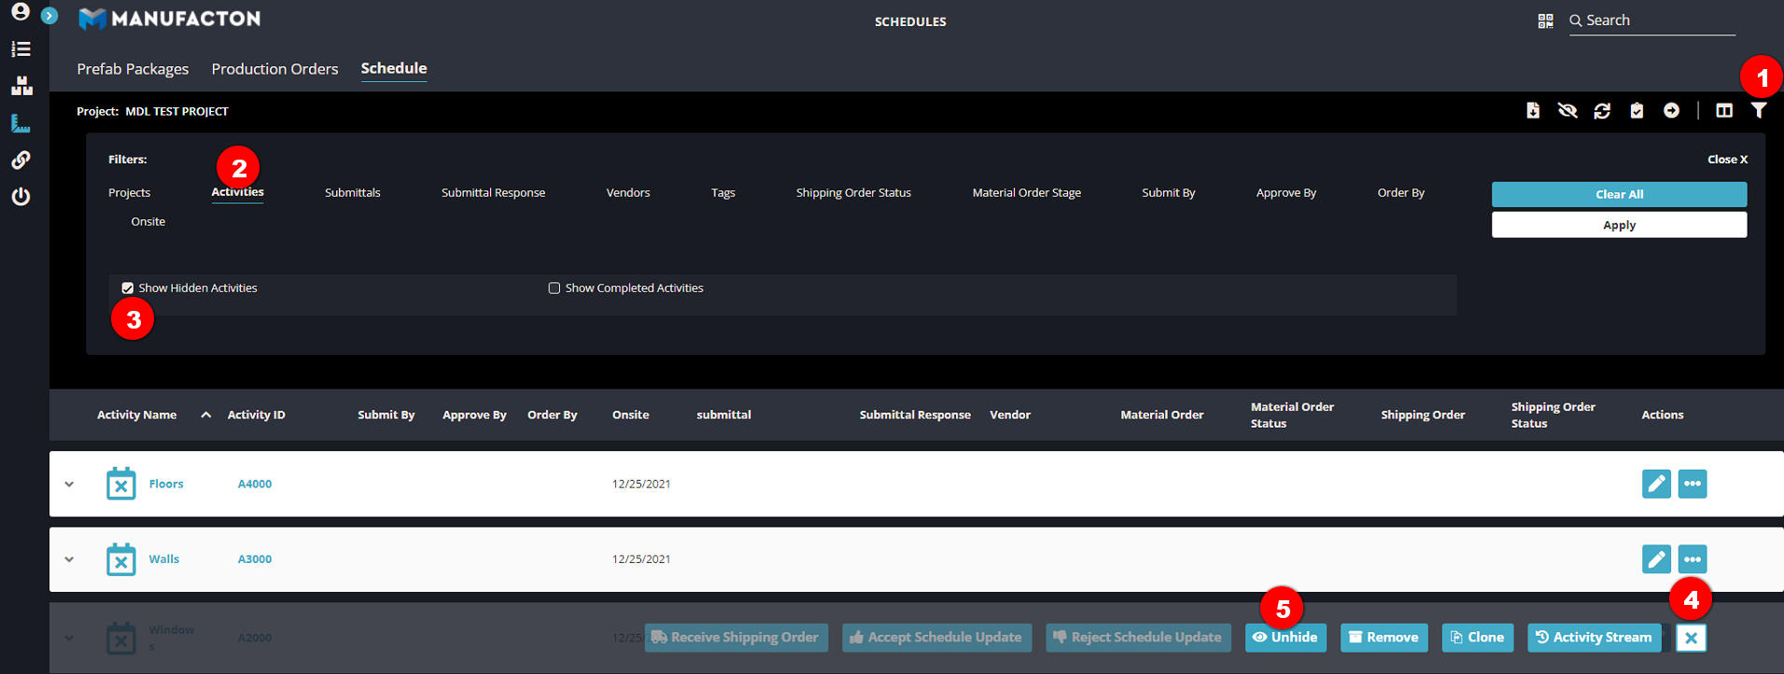This screenshot has height=674, width=1784.
Task: Open the column layout icon
Action: pyautogui.click(x=1723, y=111)
